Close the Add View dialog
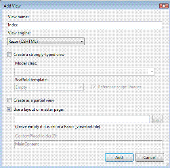The image size is (170, 168). (164, 6)
